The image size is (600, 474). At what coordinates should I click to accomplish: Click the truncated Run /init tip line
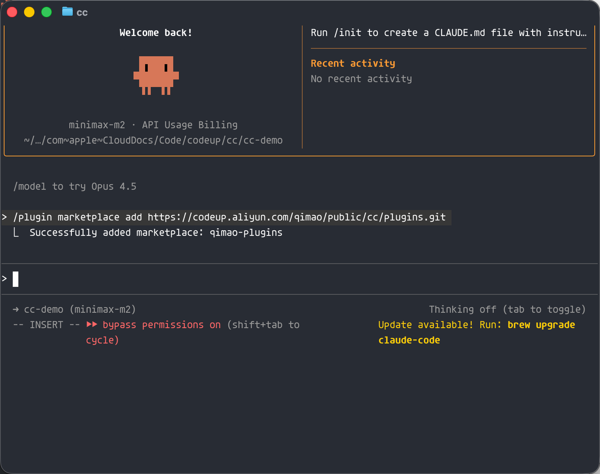tap(448, 33)
